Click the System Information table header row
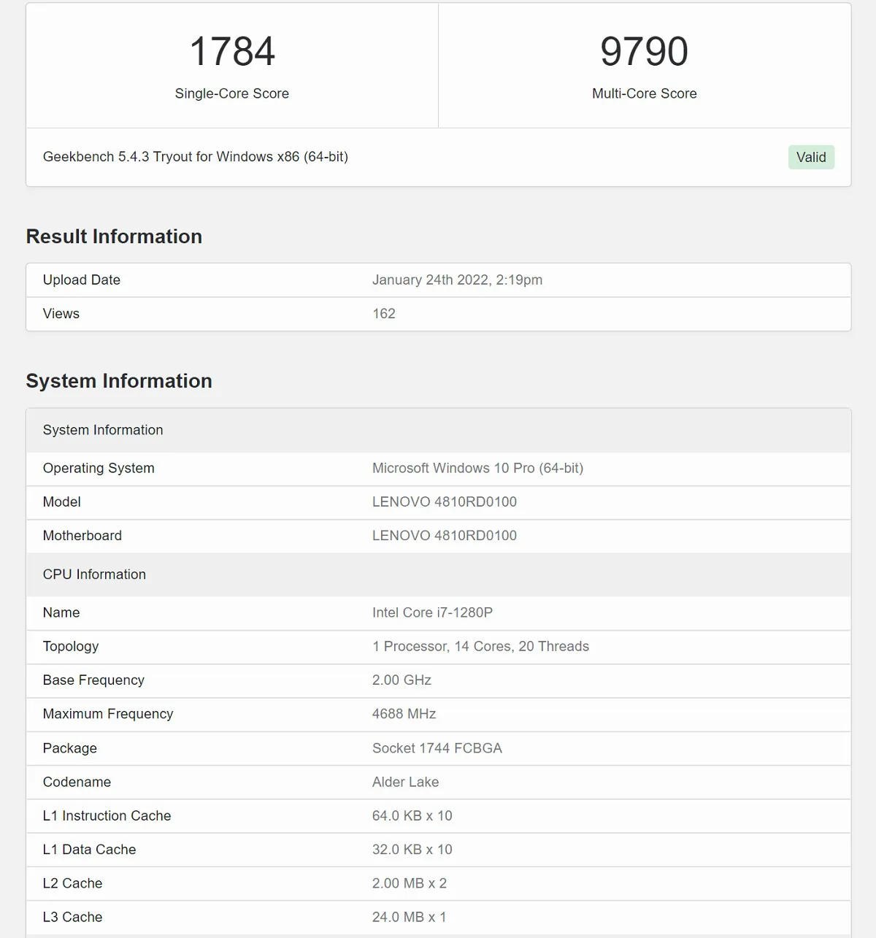 439,430
